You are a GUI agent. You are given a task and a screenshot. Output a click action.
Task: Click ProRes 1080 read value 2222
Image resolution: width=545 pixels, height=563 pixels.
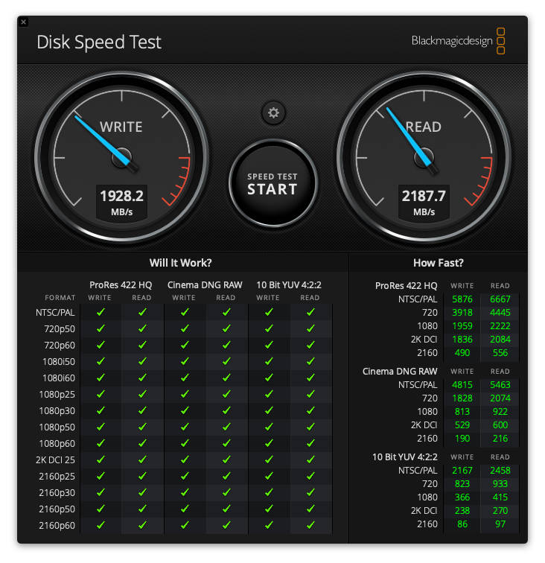click(500, 326)
